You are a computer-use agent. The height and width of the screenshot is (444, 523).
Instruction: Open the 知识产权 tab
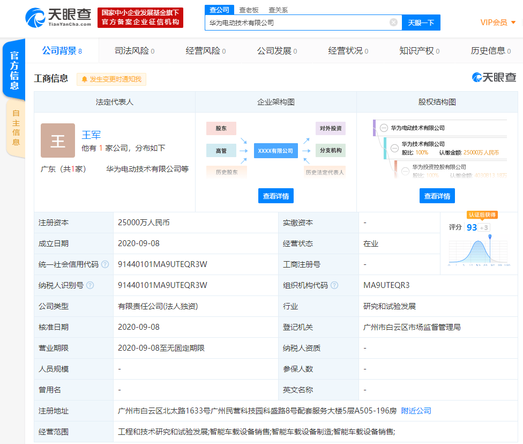pos(419,51)
